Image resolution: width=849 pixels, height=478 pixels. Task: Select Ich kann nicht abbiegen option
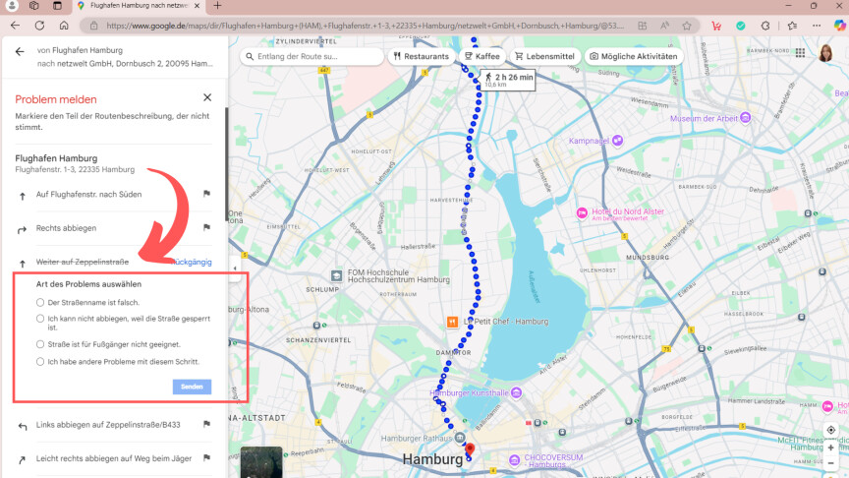tap(40, 319)
